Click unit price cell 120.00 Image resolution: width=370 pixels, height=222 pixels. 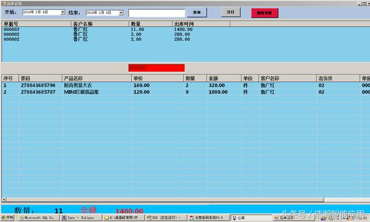point(142,92)
